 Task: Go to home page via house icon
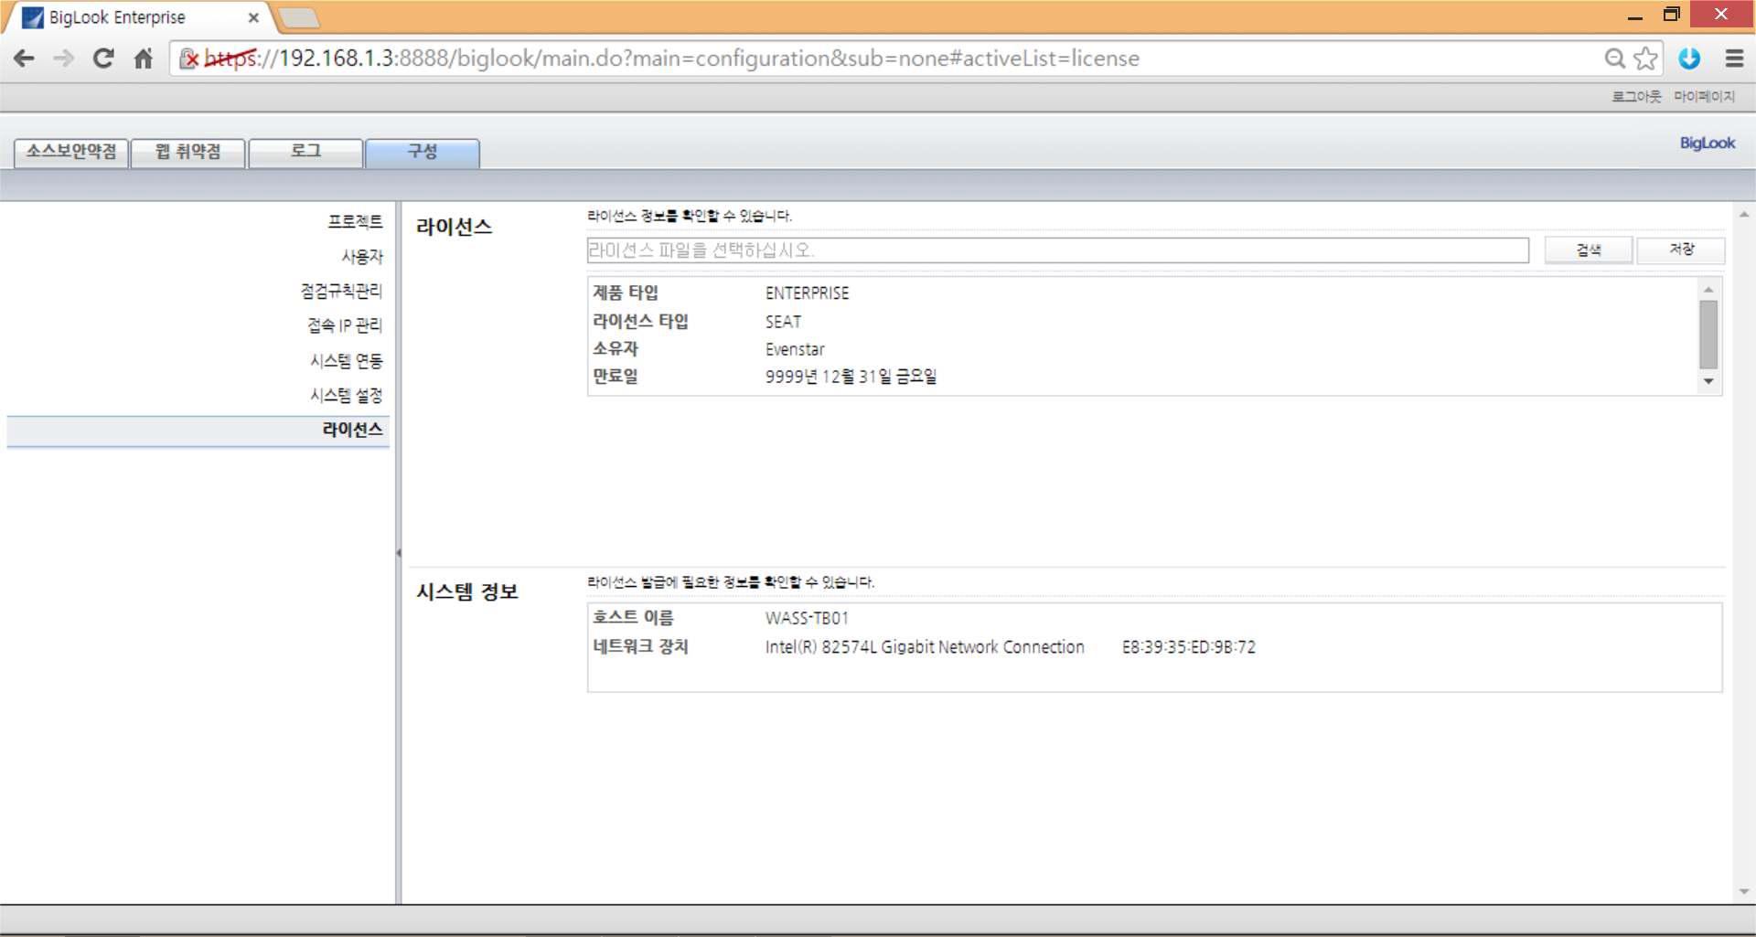144,59
